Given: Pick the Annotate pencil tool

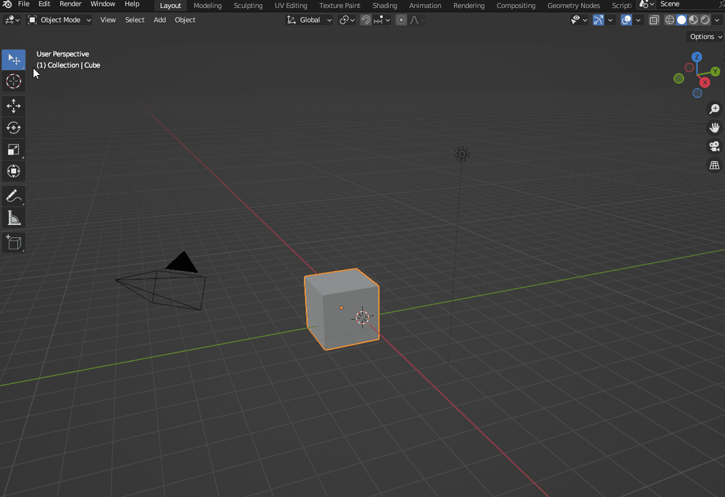Looking at the screenshot, I should pyautogui.click(x=14, y=196).
